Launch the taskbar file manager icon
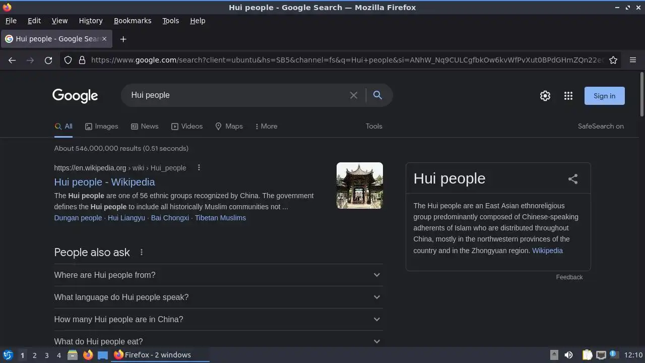Image resolution: width=645 pixels, height=363 pixels. click(x=73, y=355)
